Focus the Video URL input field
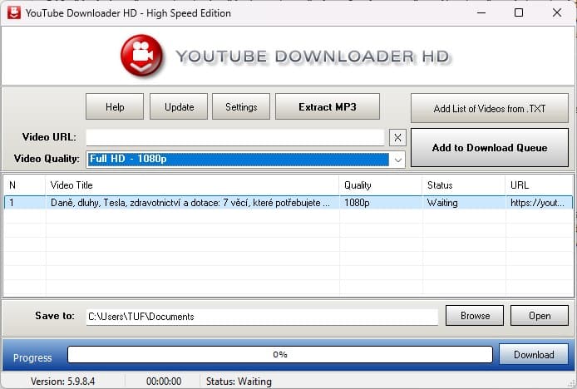This screenshot has width=577, height=389. pos(235,138)
